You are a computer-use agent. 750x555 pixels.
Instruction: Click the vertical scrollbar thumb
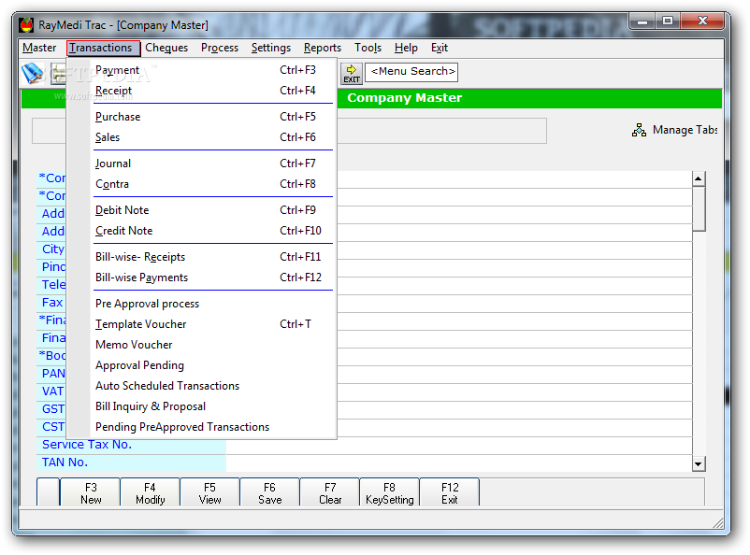coord(699,209)
